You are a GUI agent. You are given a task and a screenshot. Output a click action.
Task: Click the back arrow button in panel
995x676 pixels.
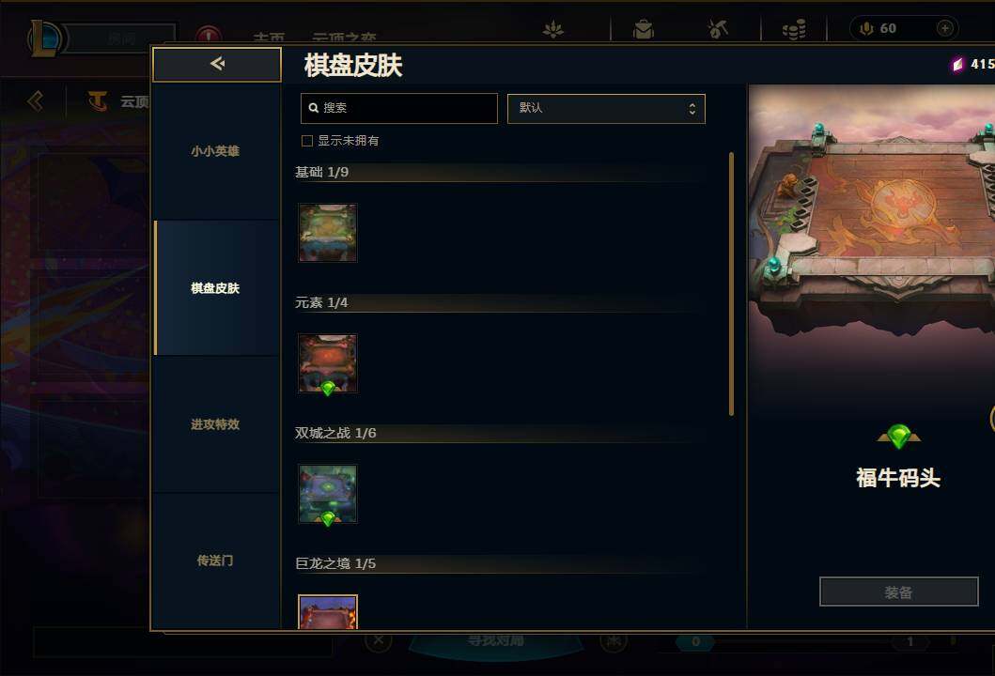[217, 64]
